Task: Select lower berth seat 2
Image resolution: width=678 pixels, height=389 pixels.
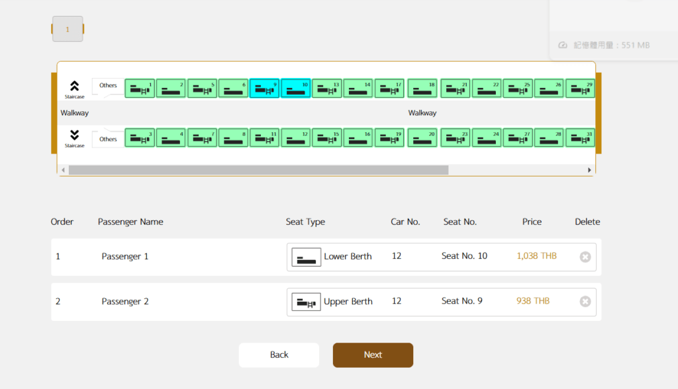Action: pos(171,89)
